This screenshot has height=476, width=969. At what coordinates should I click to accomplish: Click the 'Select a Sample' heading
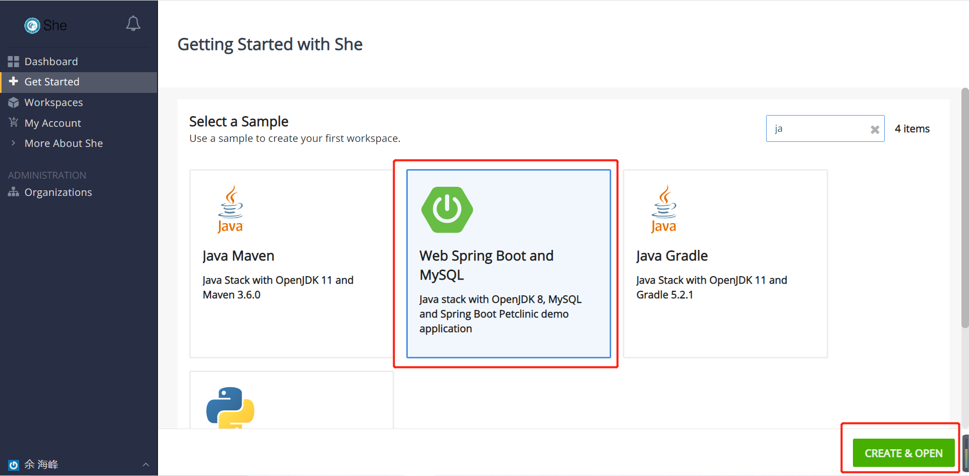(239, 122)
